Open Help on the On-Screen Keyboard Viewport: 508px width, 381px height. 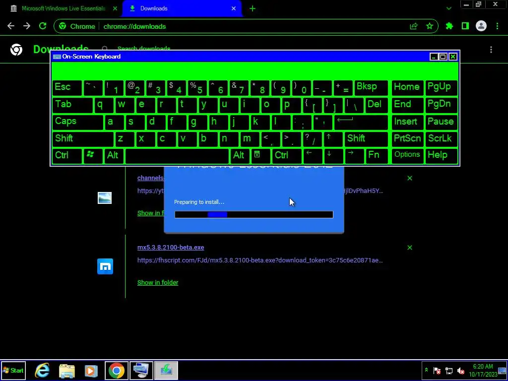[x=441, y=156]
